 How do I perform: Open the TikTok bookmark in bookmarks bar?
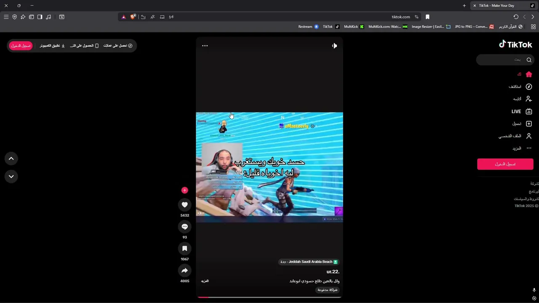(x=331, y=27)
